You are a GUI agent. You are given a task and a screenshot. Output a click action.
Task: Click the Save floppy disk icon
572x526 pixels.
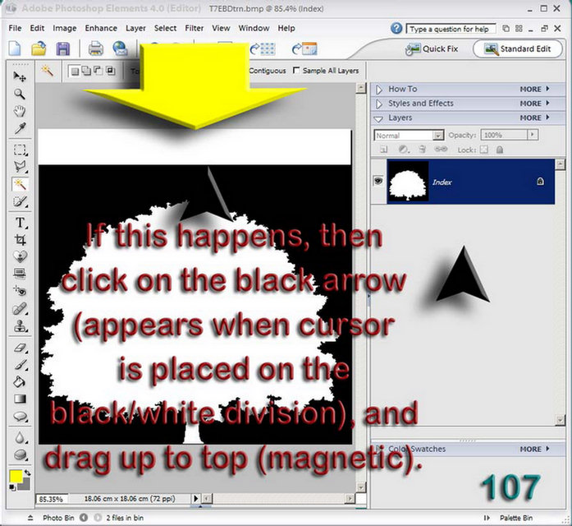tap(62, 49)
